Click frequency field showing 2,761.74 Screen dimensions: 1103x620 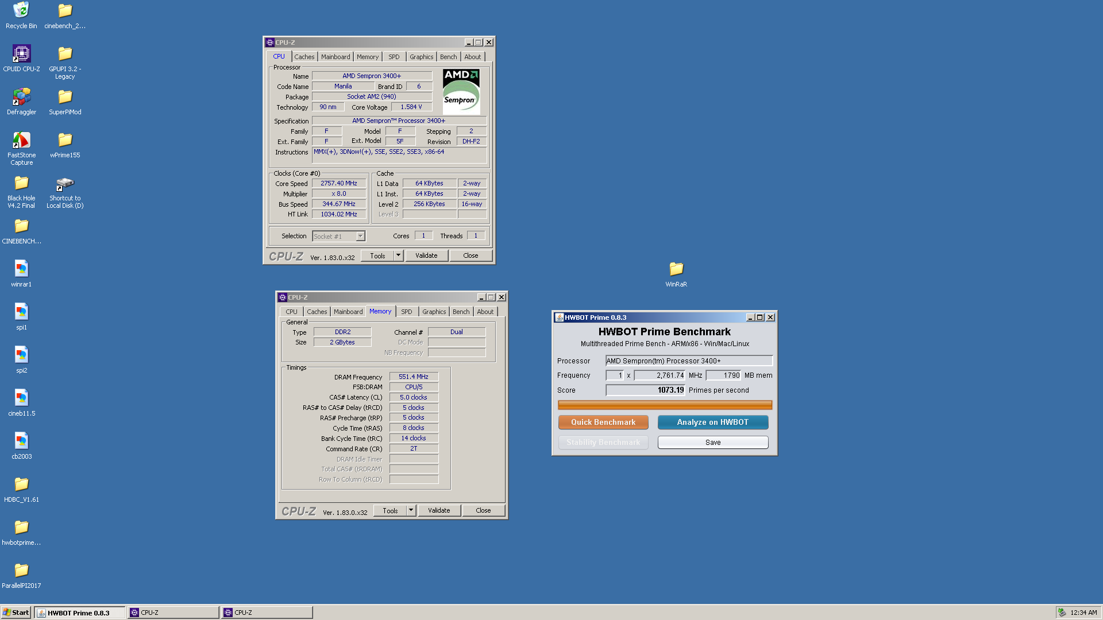(660, 375)
